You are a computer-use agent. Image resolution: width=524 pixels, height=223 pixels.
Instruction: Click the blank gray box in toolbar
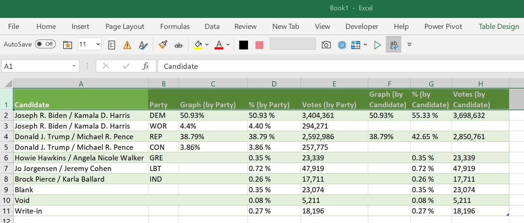pos(292,44)
